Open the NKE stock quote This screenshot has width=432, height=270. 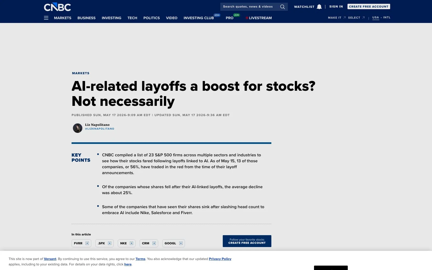pos(123,243)
